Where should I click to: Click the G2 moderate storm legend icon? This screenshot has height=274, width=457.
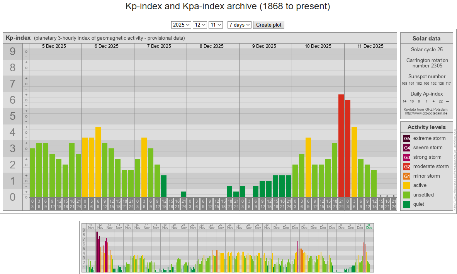pyautogui.click(x=407, y=166)
